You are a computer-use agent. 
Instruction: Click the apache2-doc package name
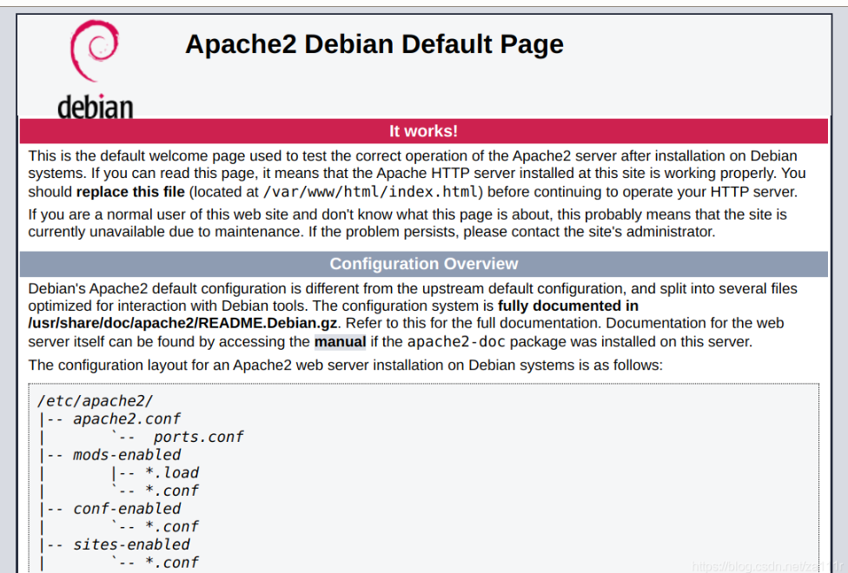pyautogui.click(x=456, y=342)
